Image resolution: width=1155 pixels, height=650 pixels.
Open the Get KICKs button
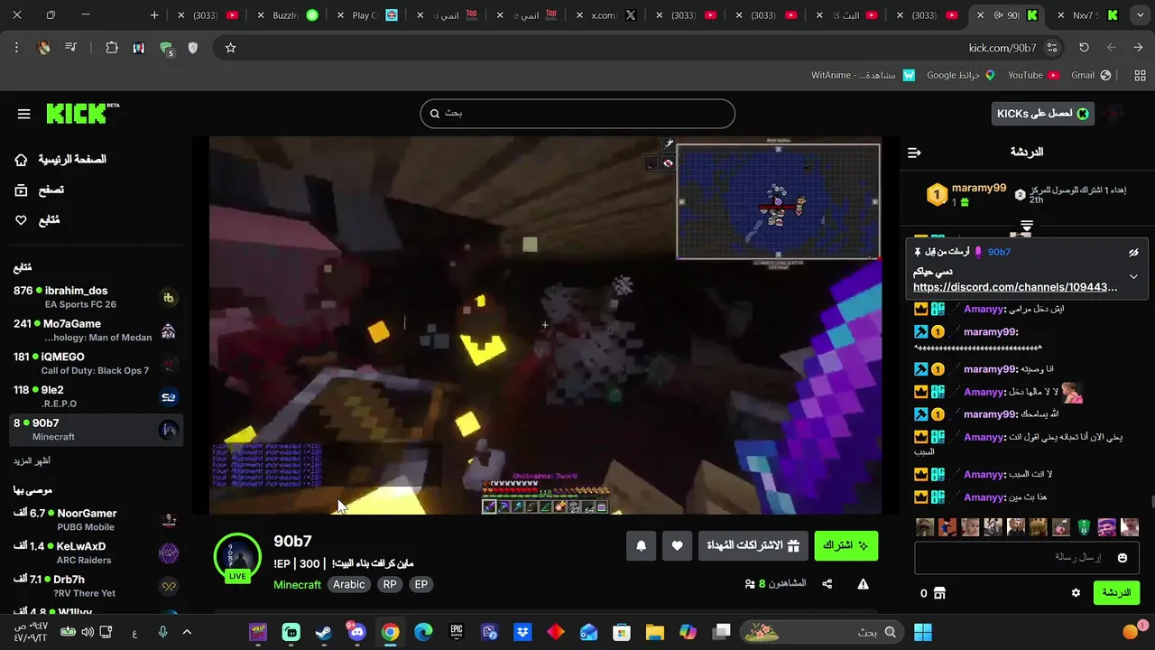(1042, 113)
